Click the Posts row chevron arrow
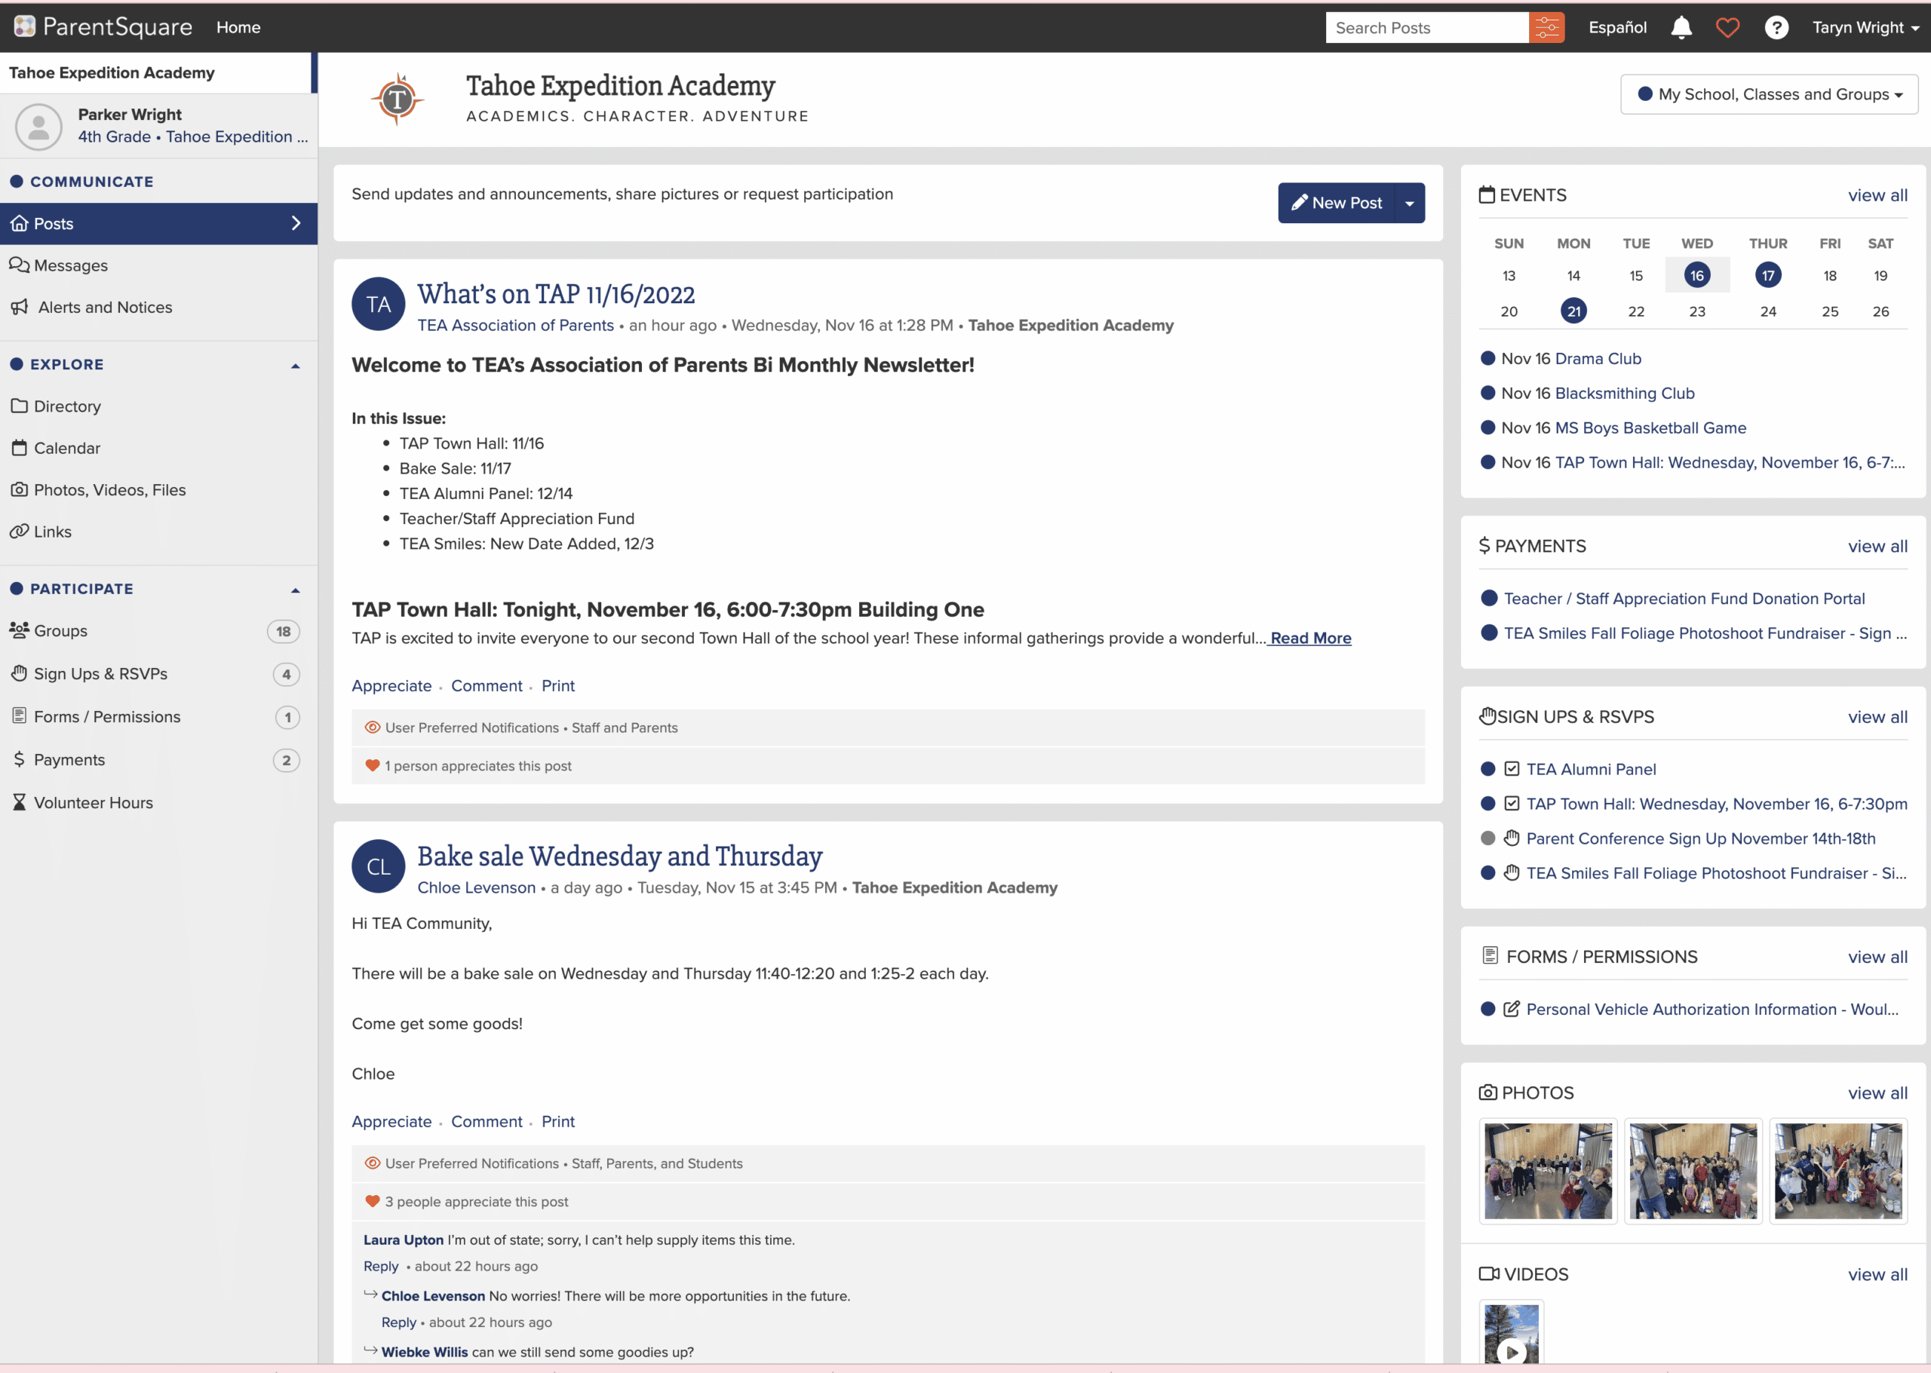The image size is (1931, 1373). coord(296,223)
